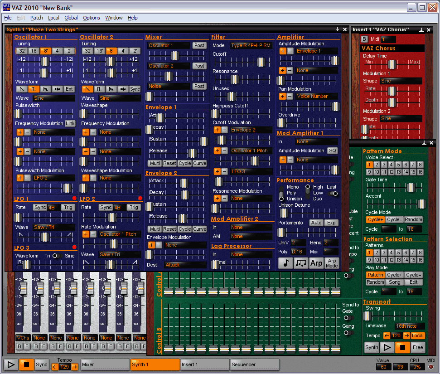This screenshot has height=374, width=440.
Task: Click the main orange stop button at bottom left
Action: point(26,365)
